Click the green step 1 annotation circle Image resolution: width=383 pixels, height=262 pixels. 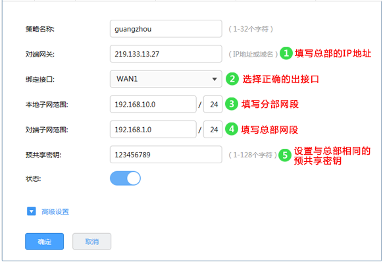click(x=286, y=53)
